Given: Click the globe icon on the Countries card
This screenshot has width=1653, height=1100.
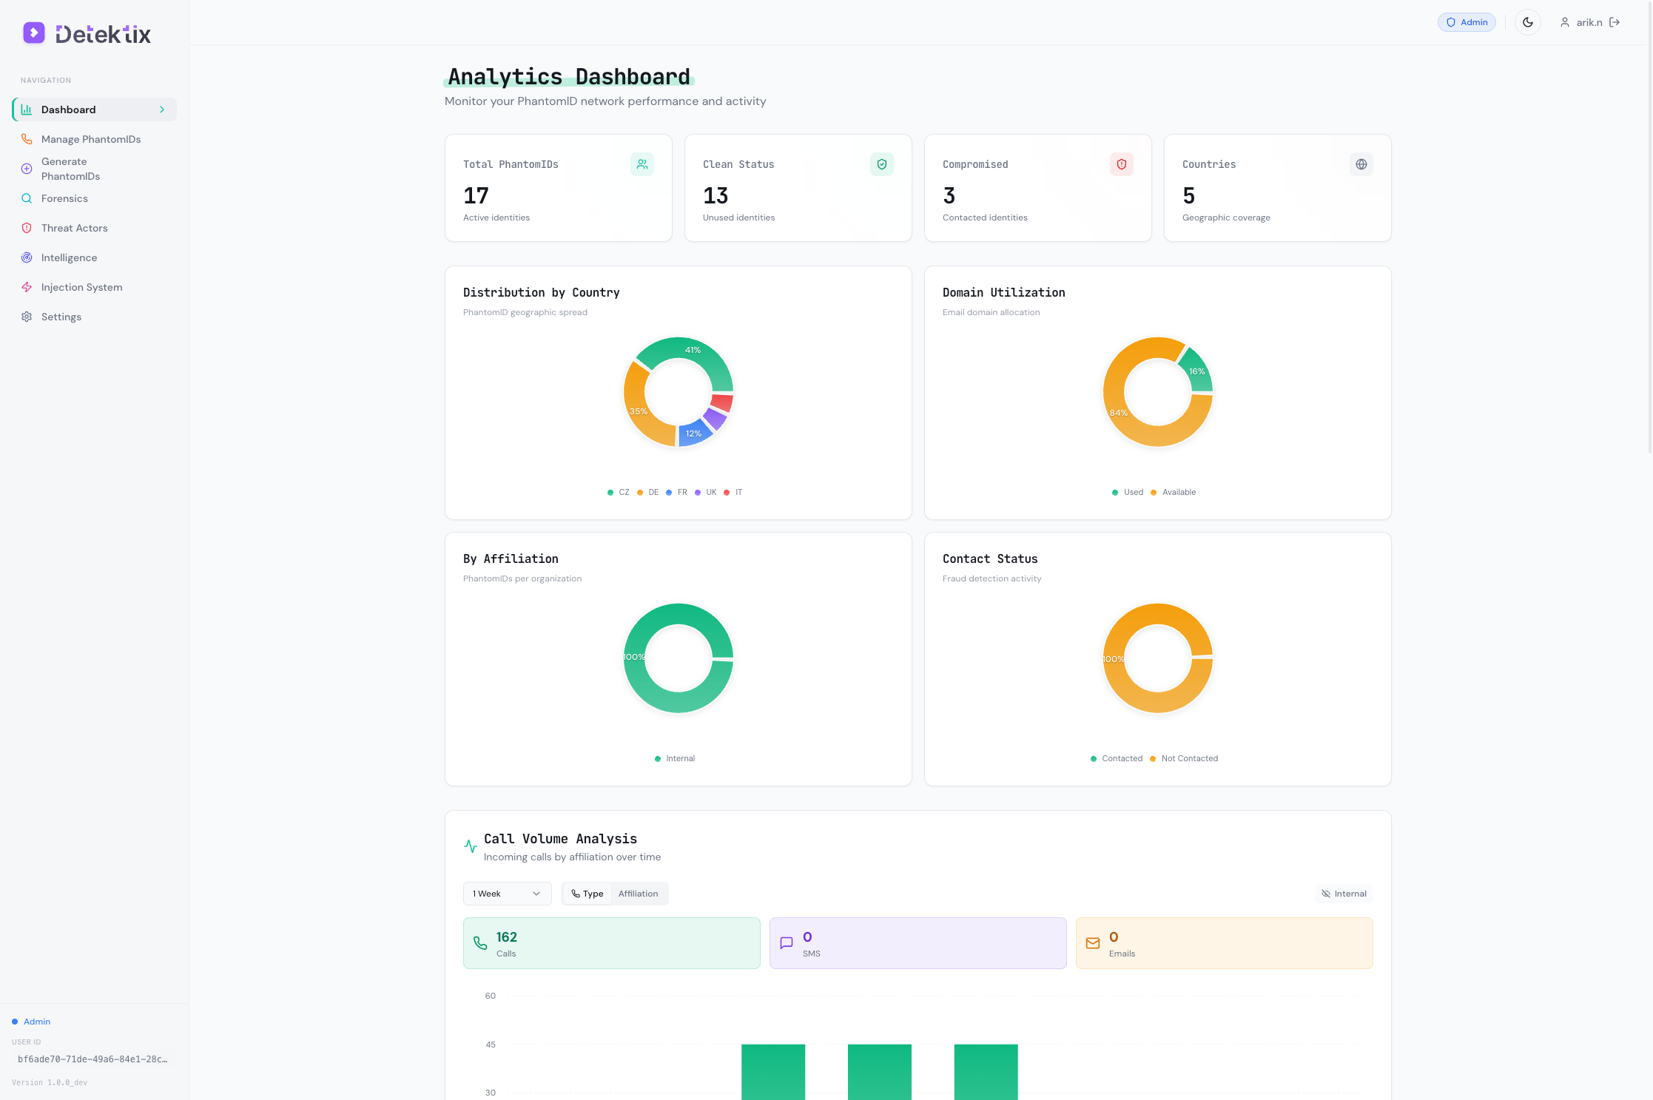Looking at the screenshot, I should pyautogui.click(x=1361, y=164).
